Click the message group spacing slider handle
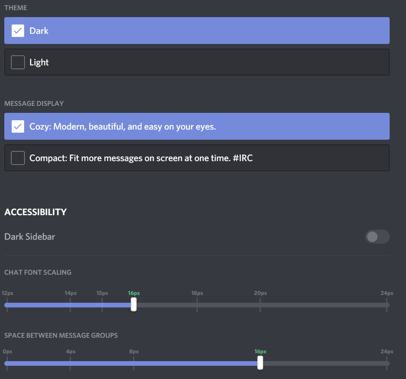406x379 pixels. (x=260, y=363)
